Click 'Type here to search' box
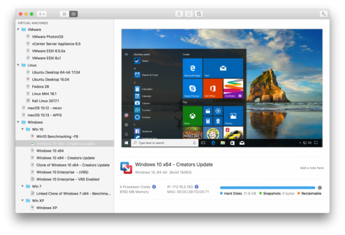Image resolution: width=345 pixels, height=235 pixels. point(165,143)
